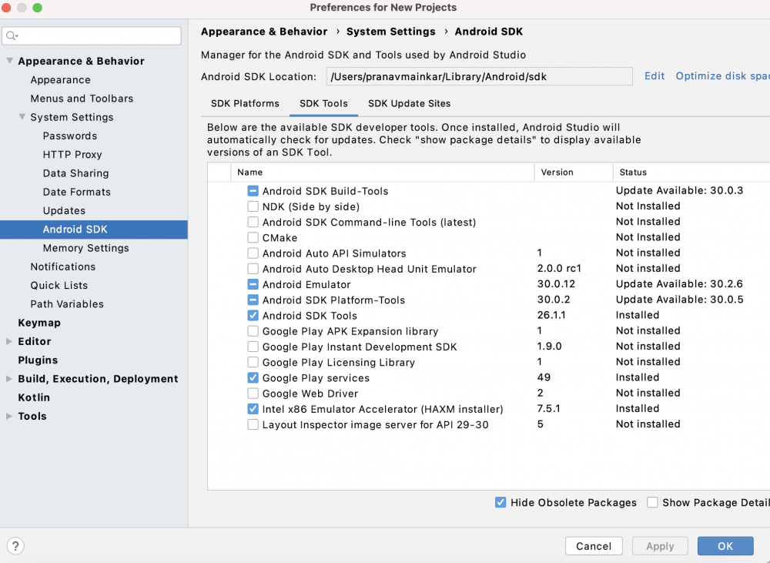Click the Android SDK Location path field

coord(479,77)
